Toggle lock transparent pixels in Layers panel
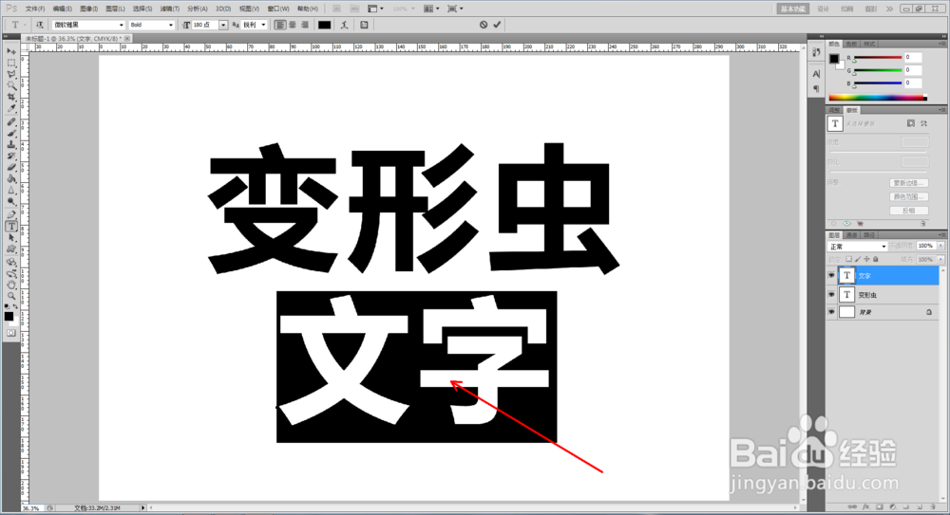The width and height of the screenshot is (950, 515). tap(848, 259)
